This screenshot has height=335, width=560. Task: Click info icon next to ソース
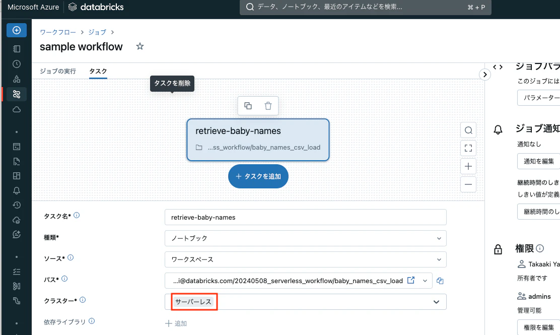pyautogui.click(x=71, y=257)
